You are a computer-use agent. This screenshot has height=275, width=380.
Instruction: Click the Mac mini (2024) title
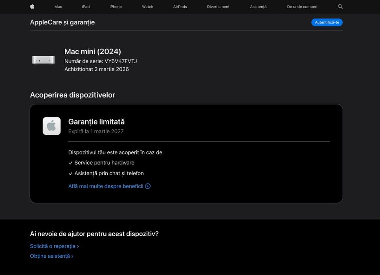click(93, 51)
